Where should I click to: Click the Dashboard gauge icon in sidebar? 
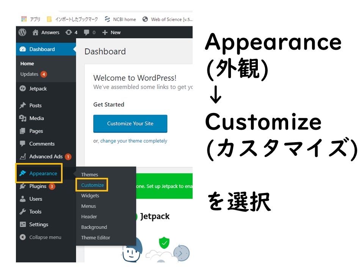[23, 49]
